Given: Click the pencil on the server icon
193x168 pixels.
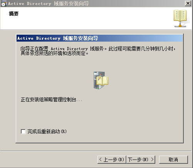Looking at the screenshot, I should [x=100, y=77].
